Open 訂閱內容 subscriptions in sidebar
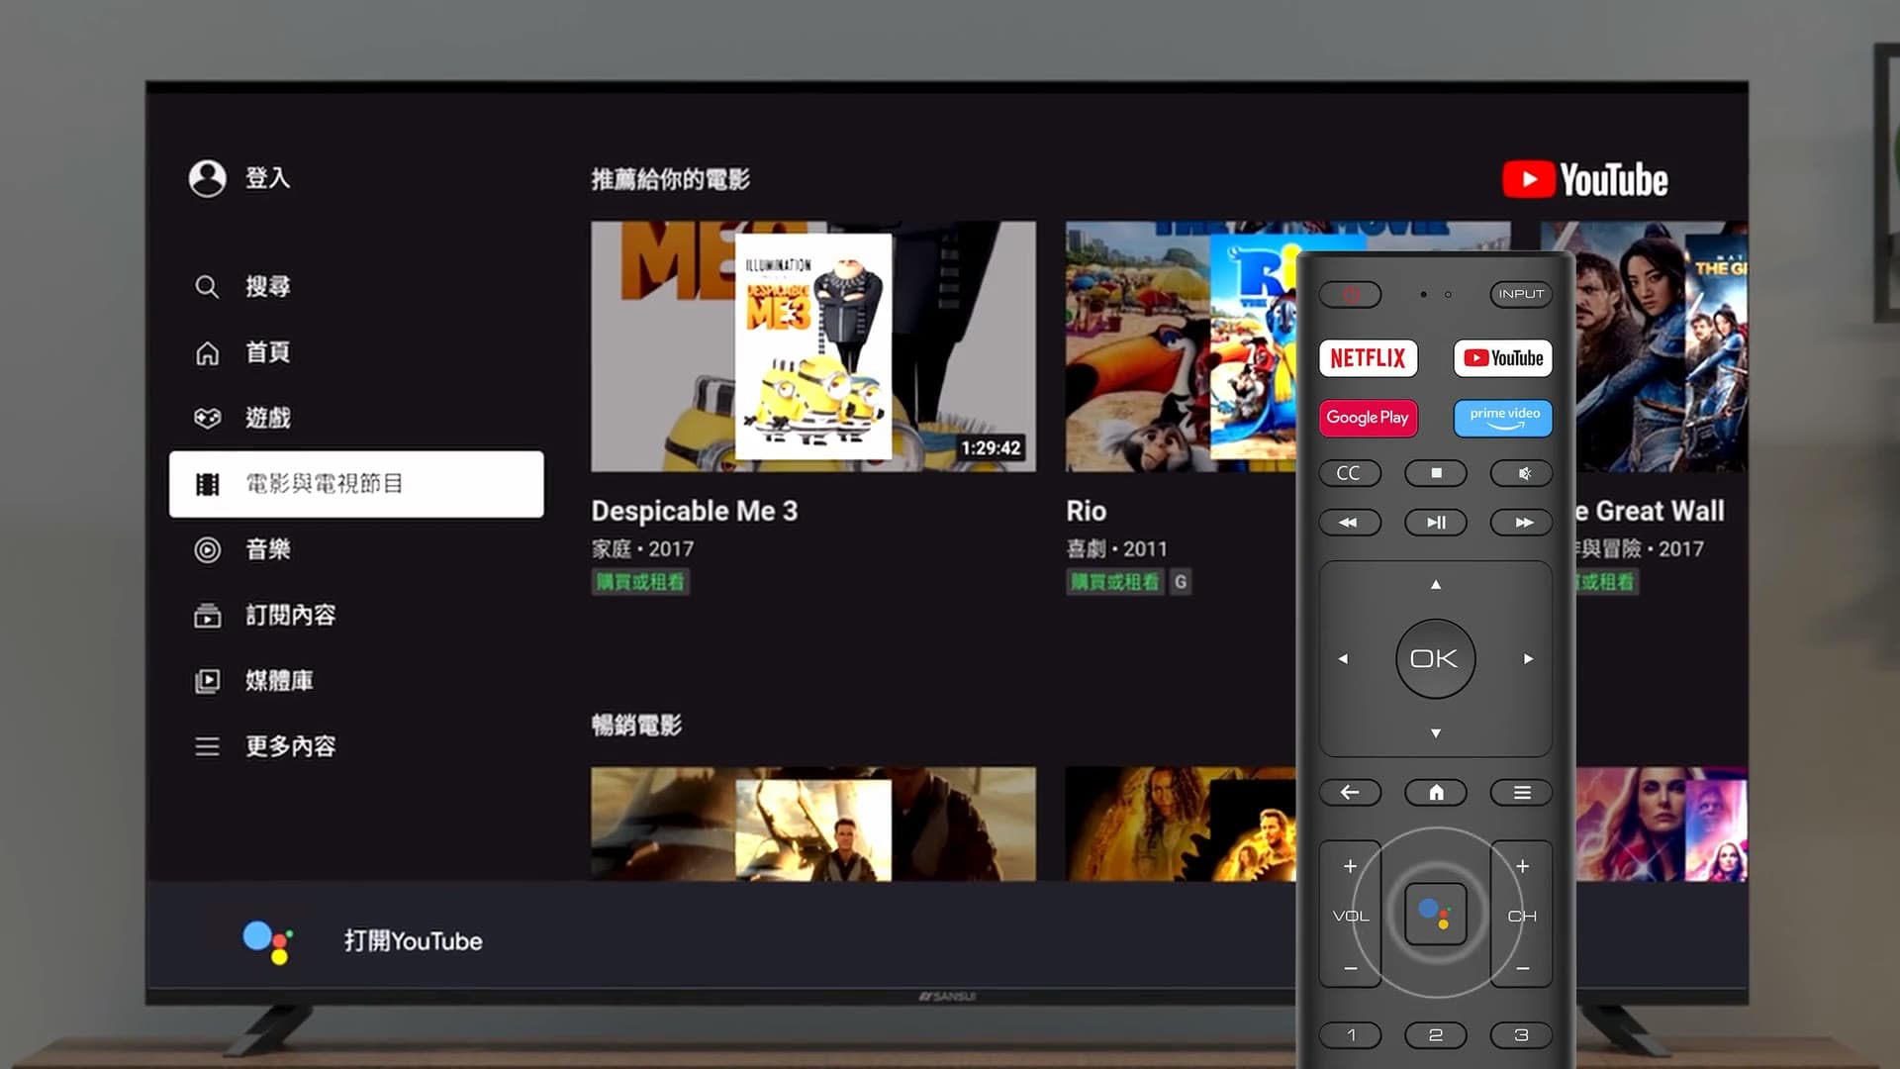This screenshot has width=1900, height=1069. click(x=265, y=616)
